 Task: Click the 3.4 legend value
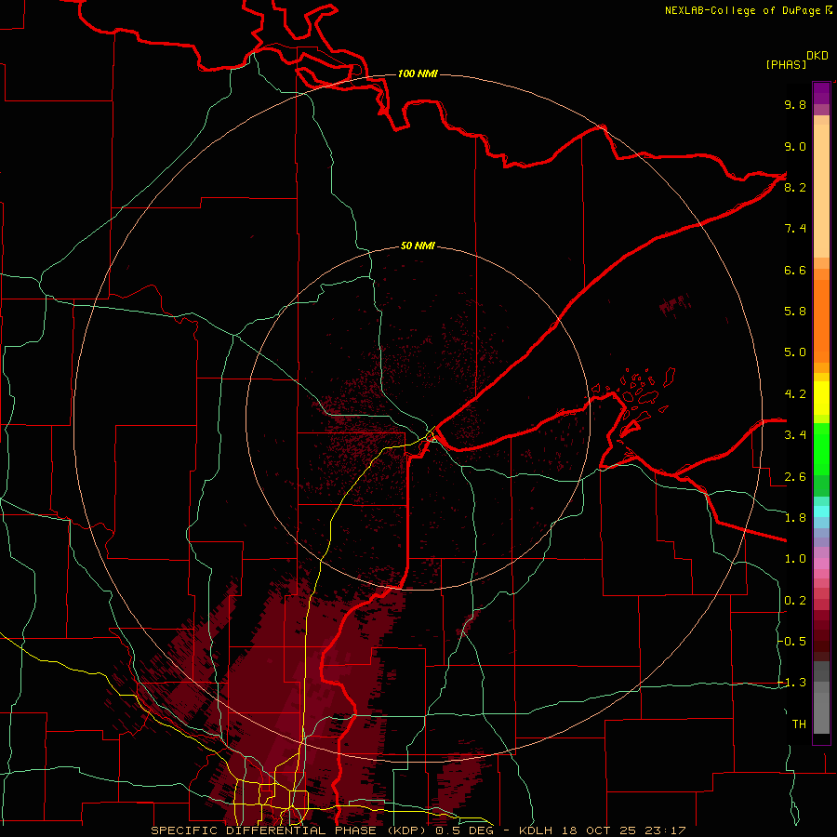point(795,434)
